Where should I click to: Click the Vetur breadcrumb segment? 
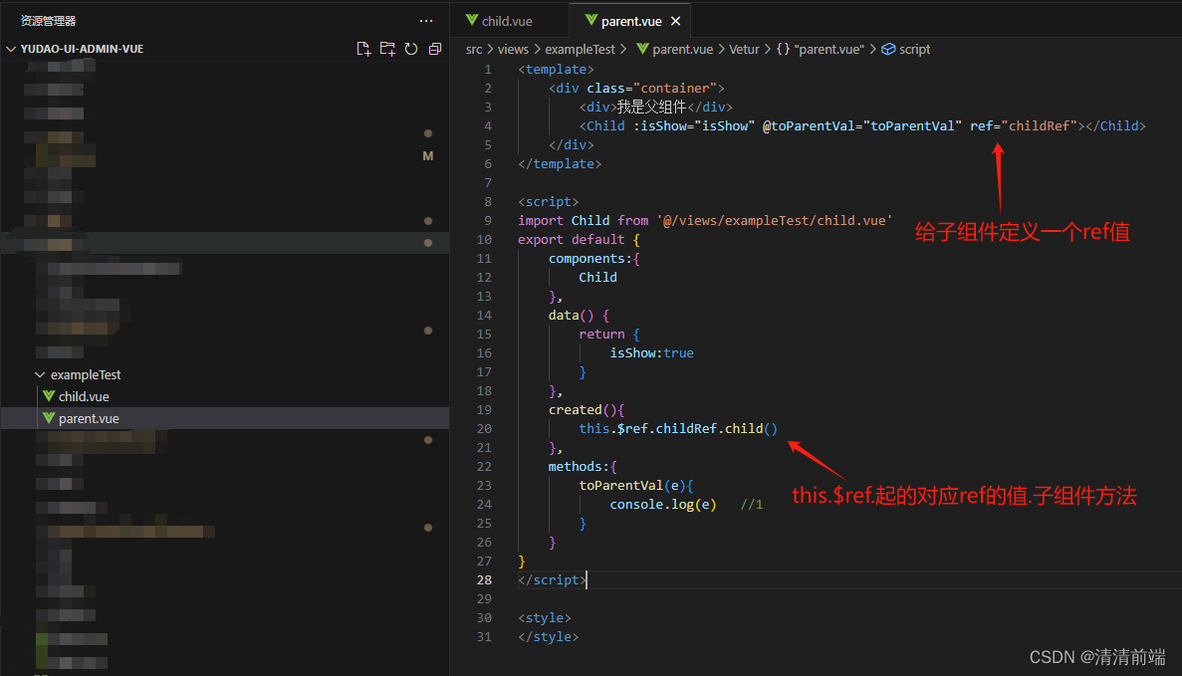click(x=744, y=49)
